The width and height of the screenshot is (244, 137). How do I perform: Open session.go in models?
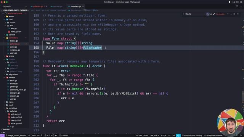14,96
